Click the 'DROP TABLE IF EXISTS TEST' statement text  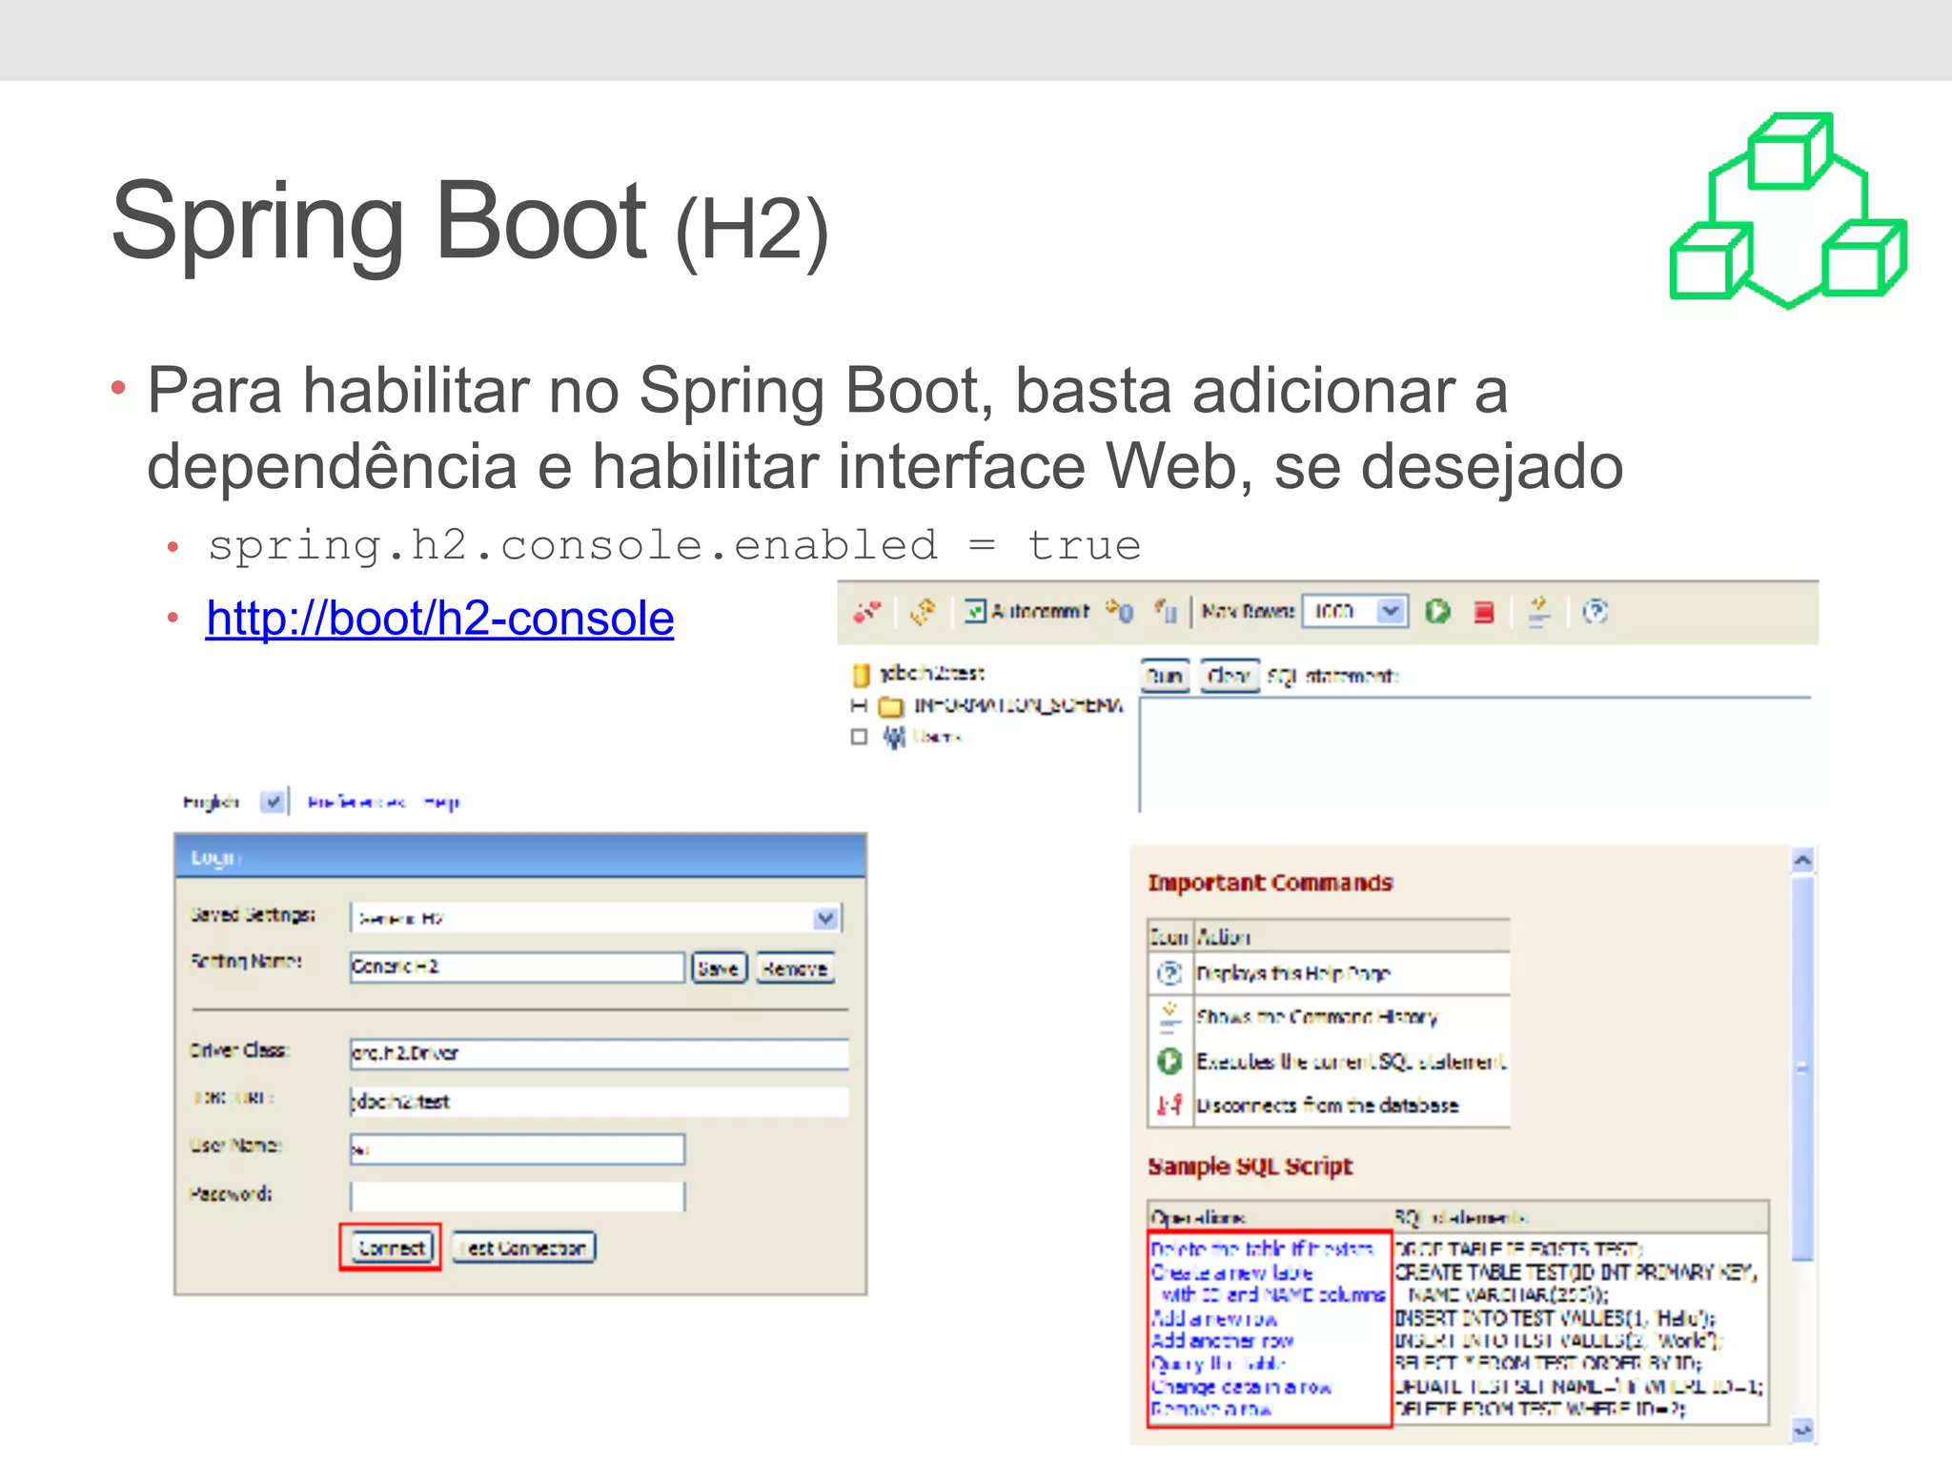point(1519,1249)
